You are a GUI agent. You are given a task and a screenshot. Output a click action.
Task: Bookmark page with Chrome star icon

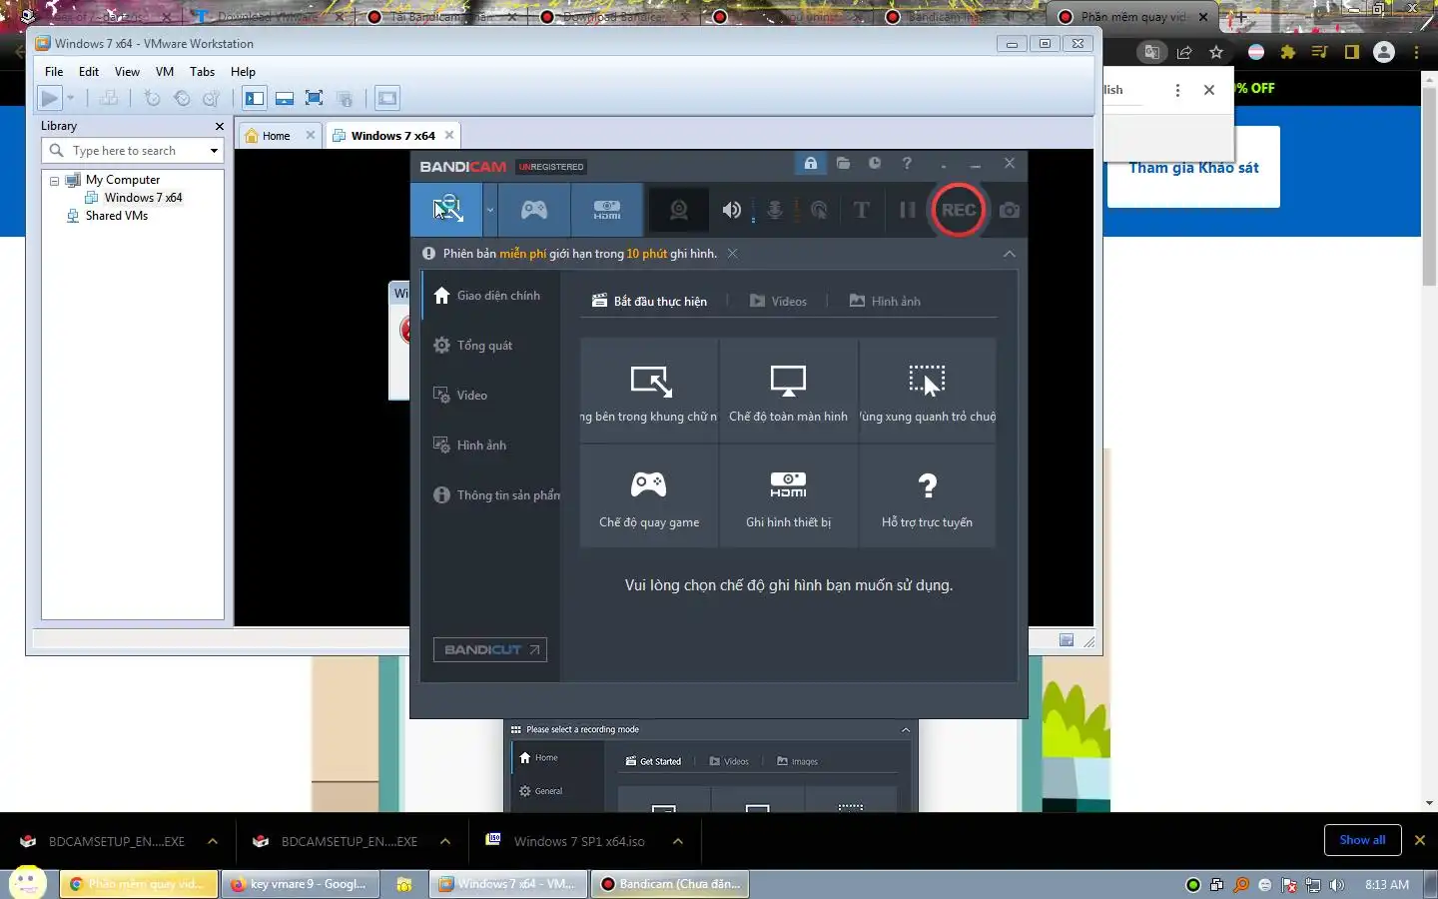point(1215,53)
